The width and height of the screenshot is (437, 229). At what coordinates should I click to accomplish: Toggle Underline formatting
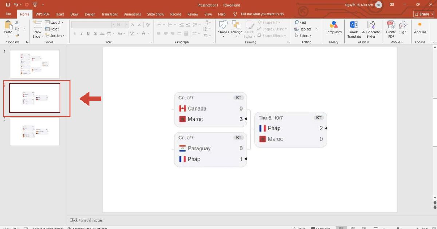(88, 33)
